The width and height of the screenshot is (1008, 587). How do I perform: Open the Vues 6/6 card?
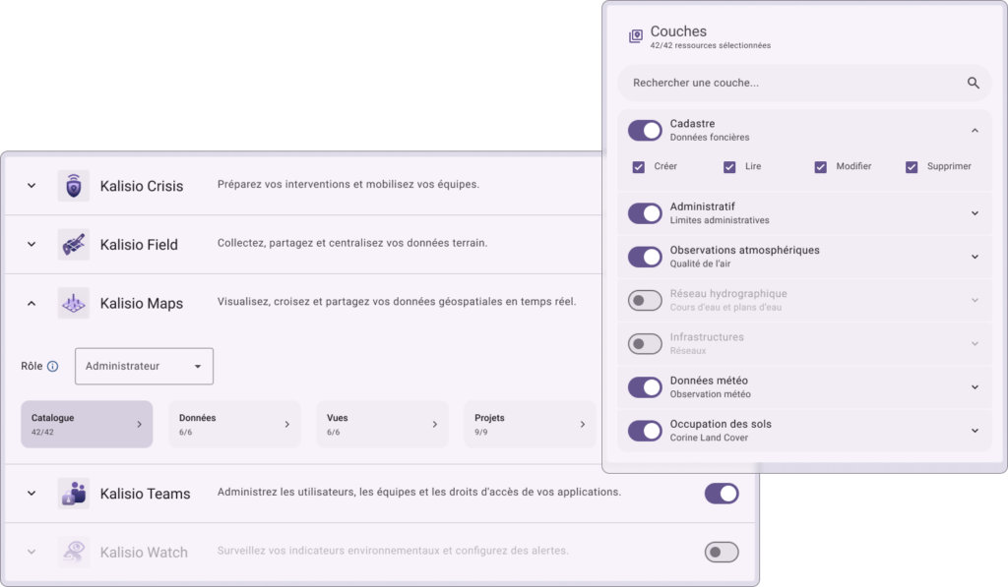click(382, 425)
